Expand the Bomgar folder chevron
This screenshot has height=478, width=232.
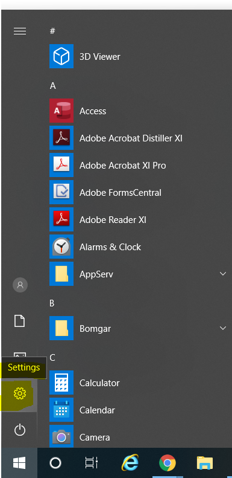(223, 328)
